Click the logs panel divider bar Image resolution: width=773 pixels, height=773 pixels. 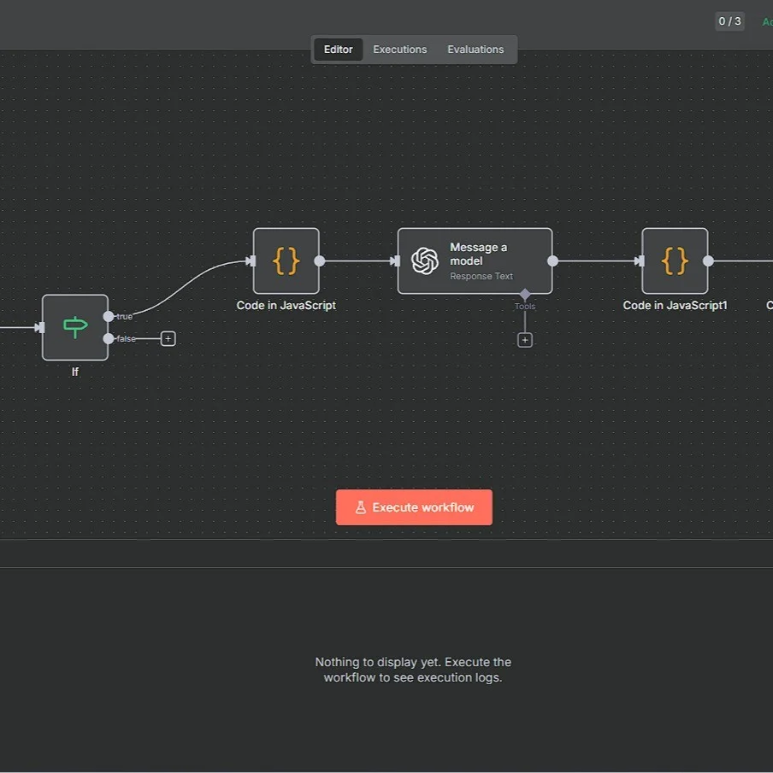point(386,553)
